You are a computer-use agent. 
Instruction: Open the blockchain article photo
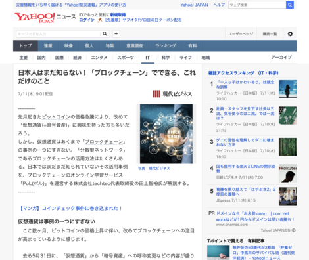pyautogui.click(x=166, y=134)
